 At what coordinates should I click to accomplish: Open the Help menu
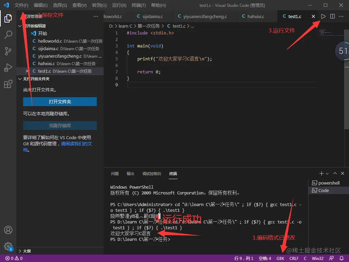coord(158,5)
